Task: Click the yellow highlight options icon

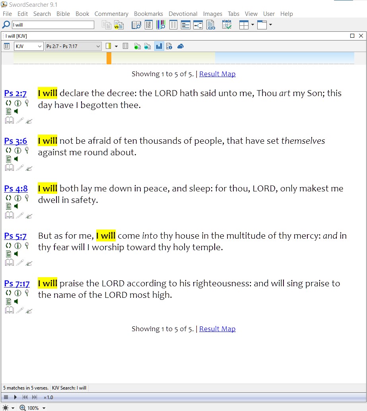Action: click(x=108, y=46)
